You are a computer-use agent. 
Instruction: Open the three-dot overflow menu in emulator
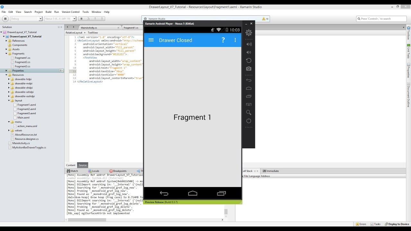tap(235, 40)
